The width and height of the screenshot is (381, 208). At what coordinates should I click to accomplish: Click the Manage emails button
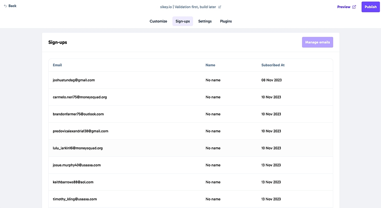[317, 42]
